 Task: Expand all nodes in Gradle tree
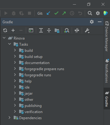click(41, 30)
